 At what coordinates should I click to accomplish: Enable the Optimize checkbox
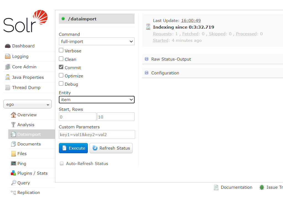pyautogui.click(x=61, y=75)
